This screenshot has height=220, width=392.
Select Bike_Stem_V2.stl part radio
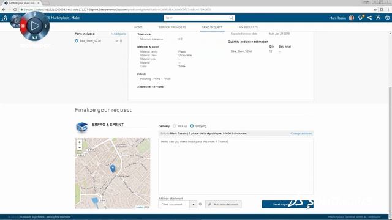coord(77,41)
